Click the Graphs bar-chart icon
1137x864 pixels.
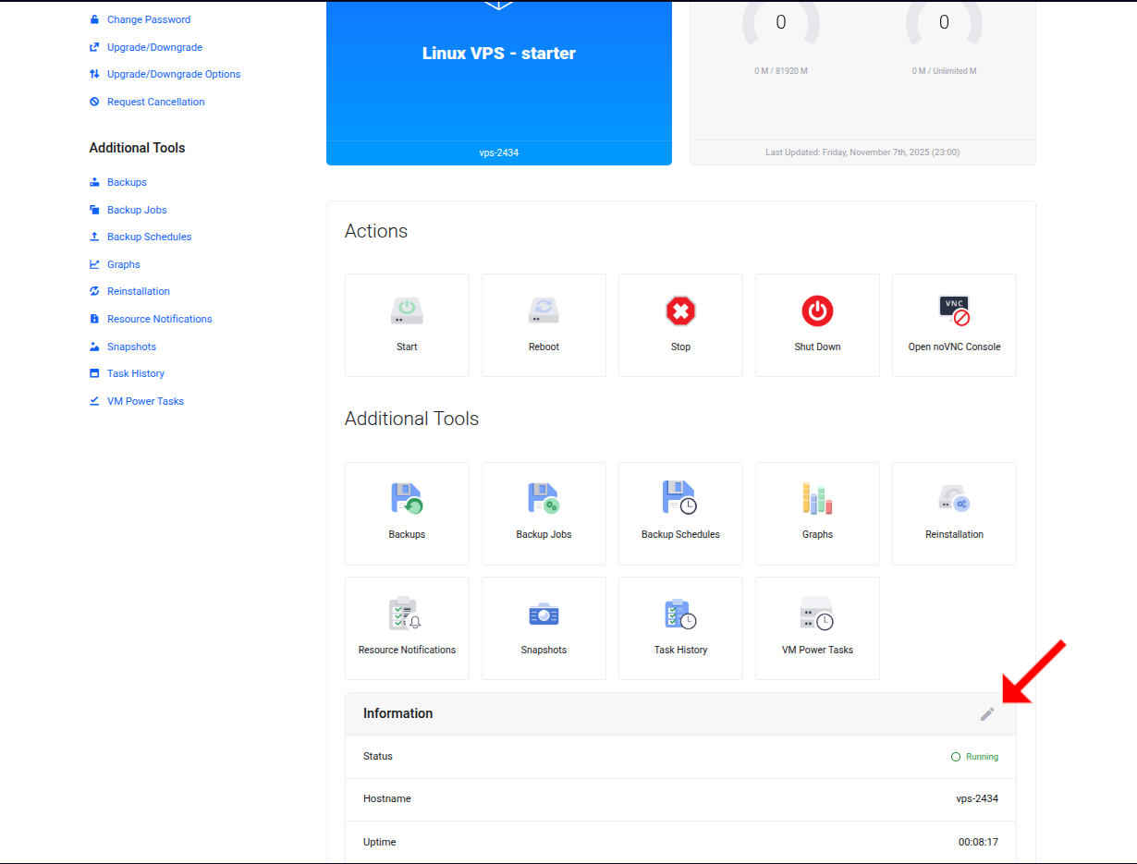(817, 499)
